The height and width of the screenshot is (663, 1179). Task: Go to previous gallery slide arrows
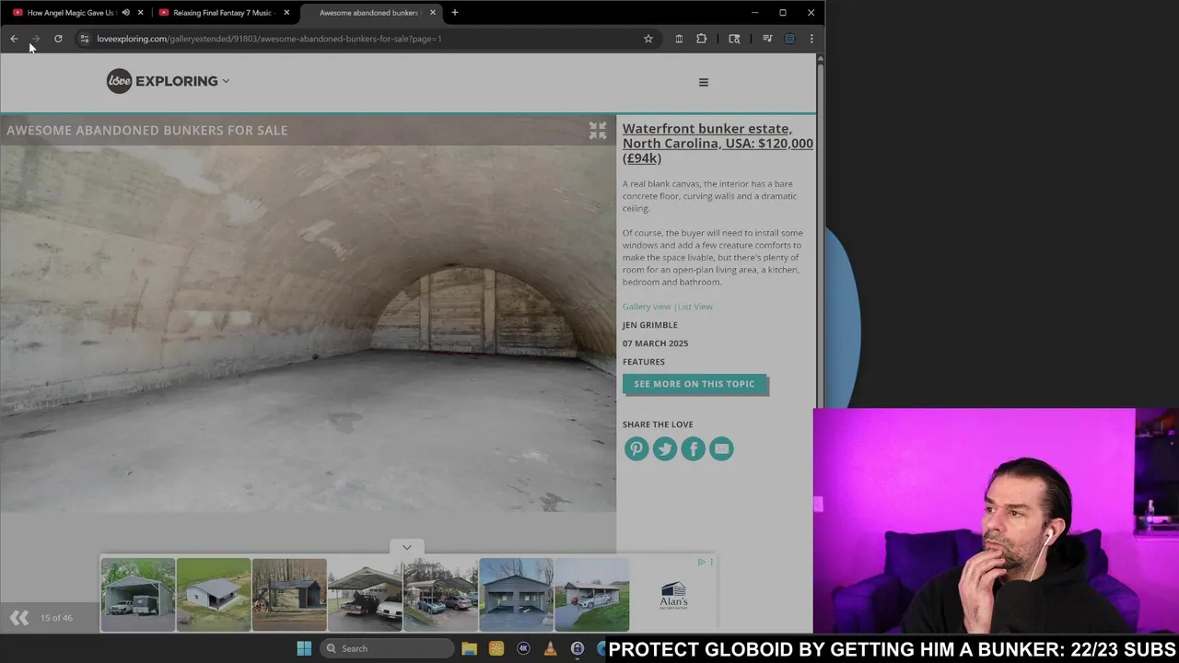19,618
